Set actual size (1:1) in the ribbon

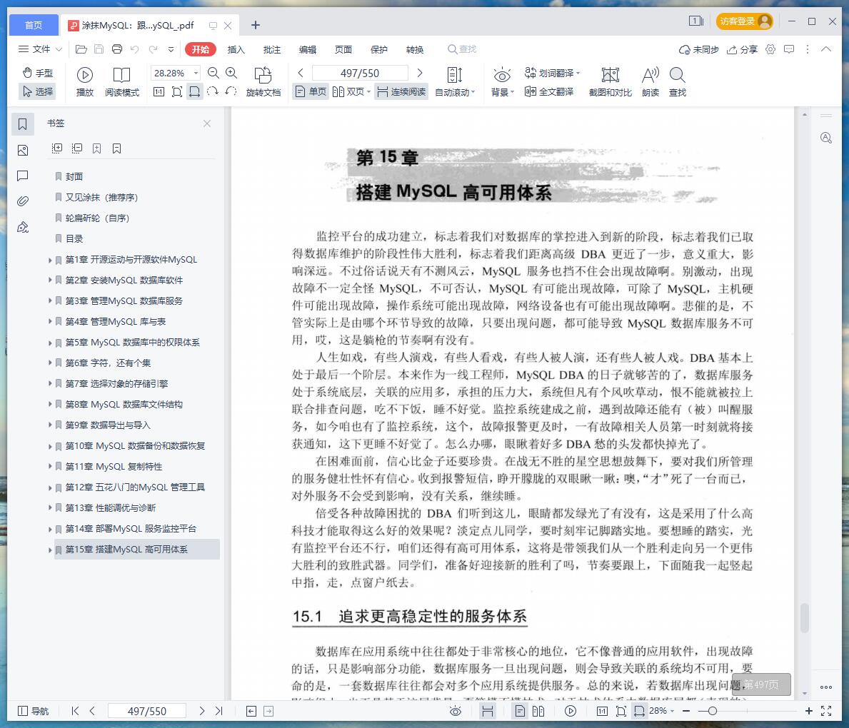tap(159, 91)
